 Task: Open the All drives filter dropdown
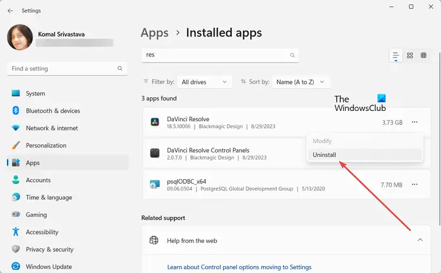point(205,82)
